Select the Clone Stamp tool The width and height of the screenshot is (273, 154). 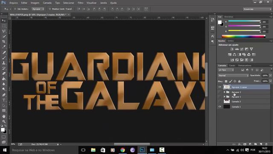pos(4,63)
